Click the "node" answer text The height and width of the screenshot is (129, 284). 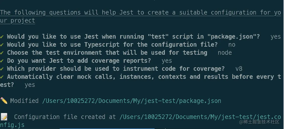coord(225,53)
